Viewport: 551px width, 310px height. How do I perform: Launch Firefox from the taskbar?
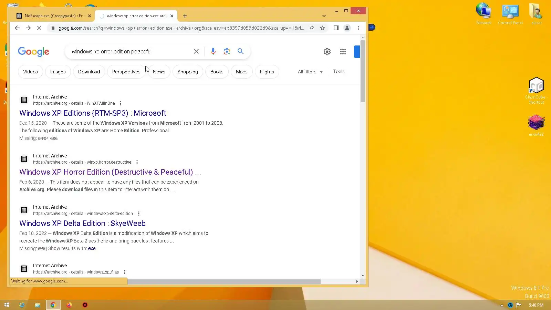coord(69,305)
